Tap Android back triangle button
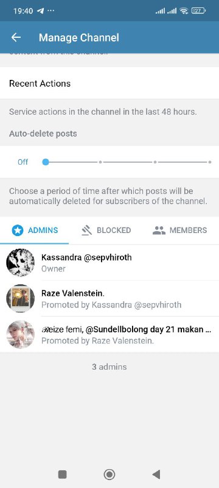 point(156,475)
